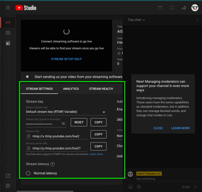Select Normal latency radio button
Screen dimensions: 202x192
pos(28,173)
